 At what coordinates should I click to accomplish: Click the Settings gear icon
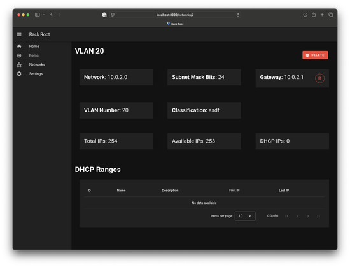(x=19, y=74)
